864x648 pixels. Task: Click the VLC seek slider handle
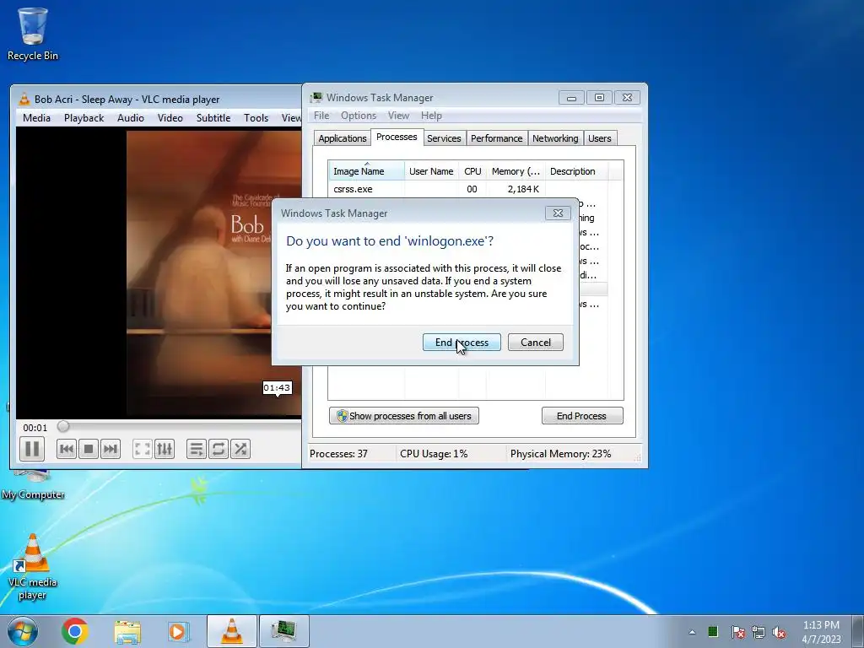point(63,426)
